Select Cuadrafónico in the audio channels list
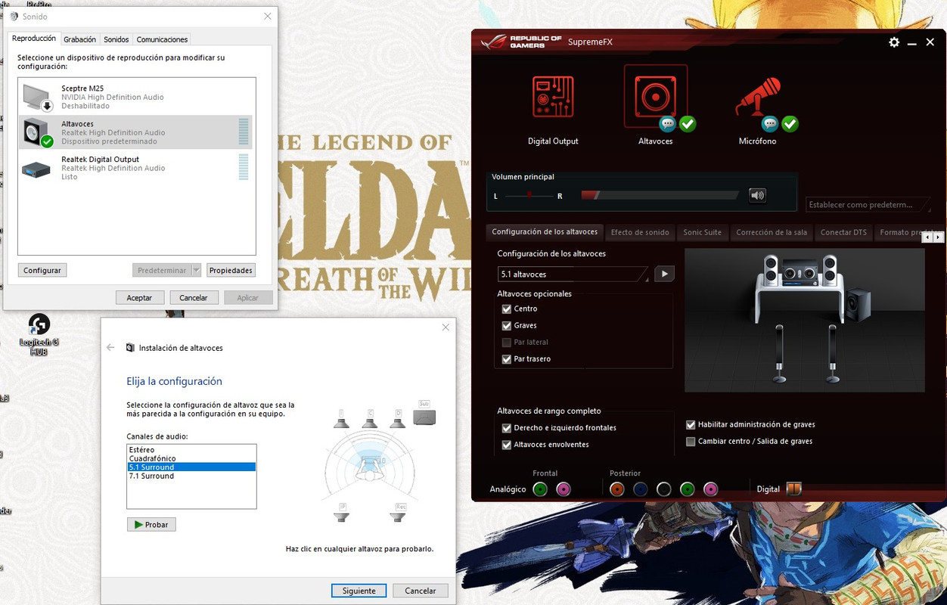The image size is (947, 605). pyautogui.click(x=191, y=458)
